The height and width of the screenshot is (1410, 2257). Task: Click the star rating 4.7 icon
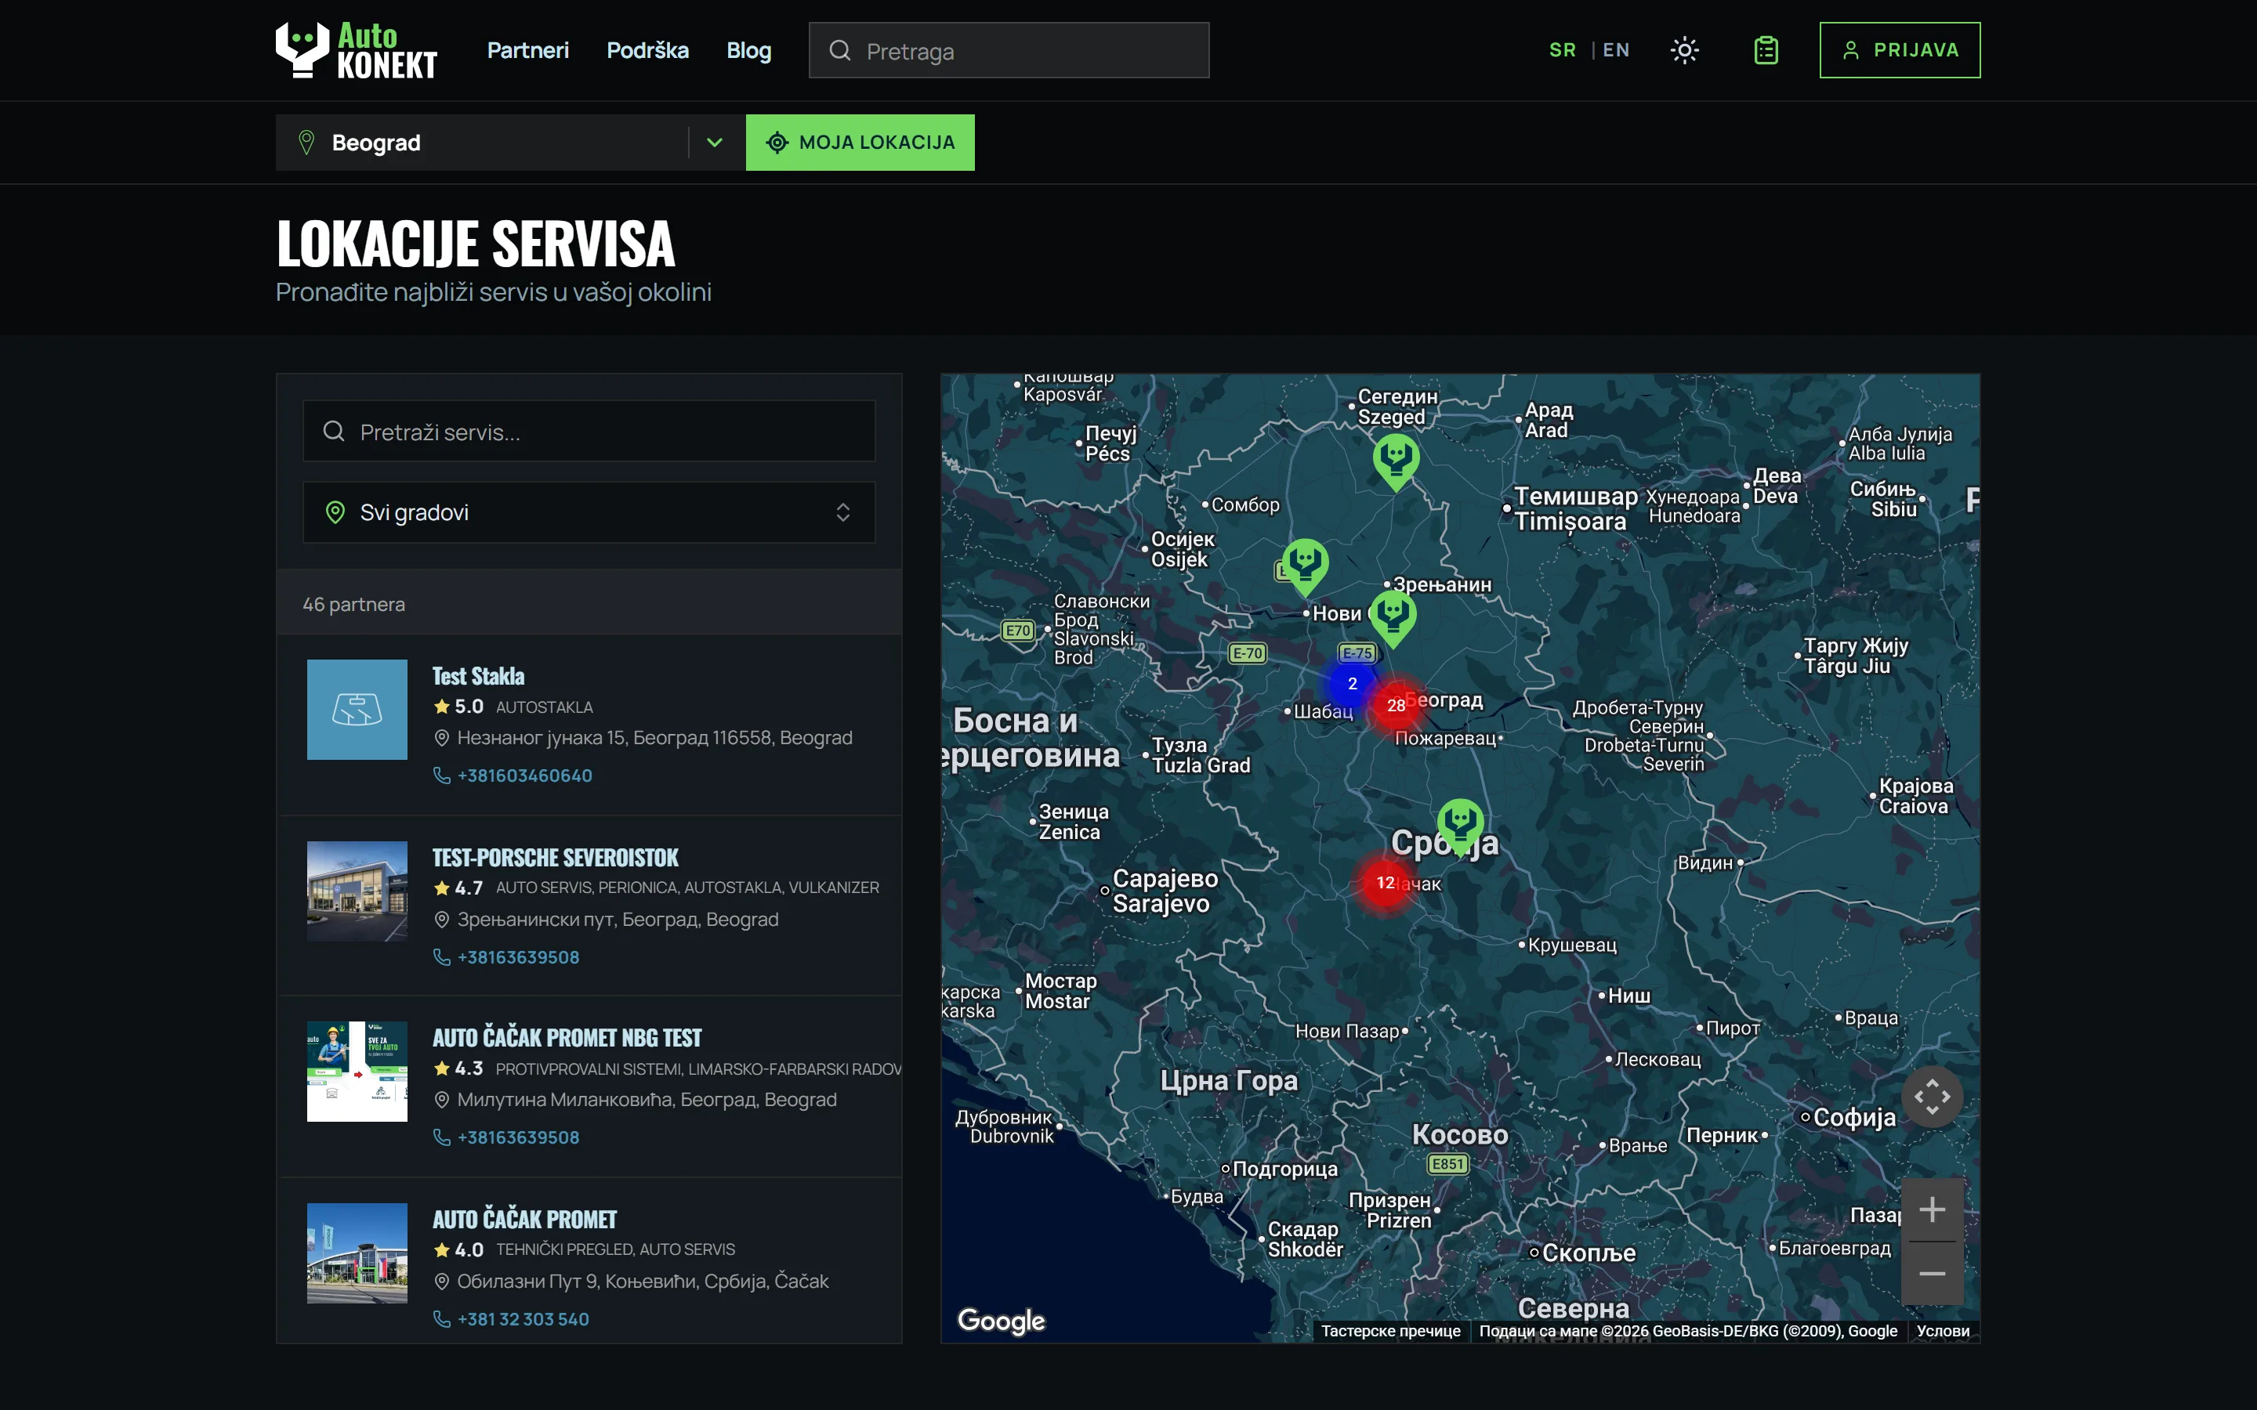pyautogui.click(x=441, y=888)
